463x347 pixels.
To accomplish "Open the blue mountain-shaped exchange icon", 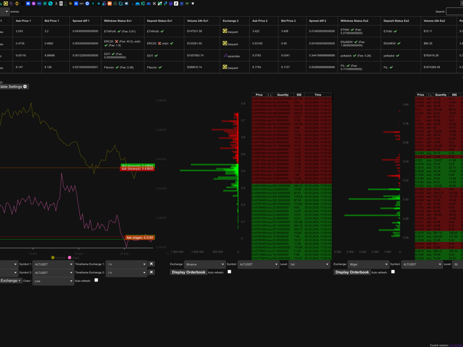I will tap(149, 4).
